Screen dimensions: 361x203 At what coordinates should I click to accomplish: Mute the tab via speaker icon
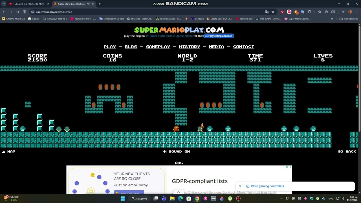tap(88, 4)
